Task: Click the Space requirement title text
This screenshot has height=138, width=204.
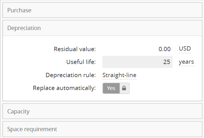Action: (32, 129)
